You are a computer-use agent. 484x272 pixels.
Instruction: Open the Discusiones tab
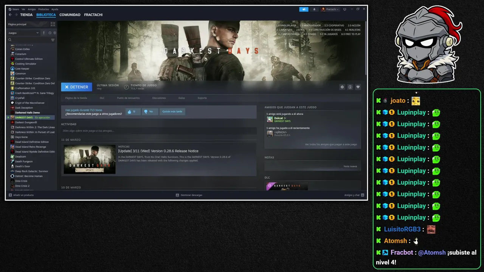click(x=159, y=98)
